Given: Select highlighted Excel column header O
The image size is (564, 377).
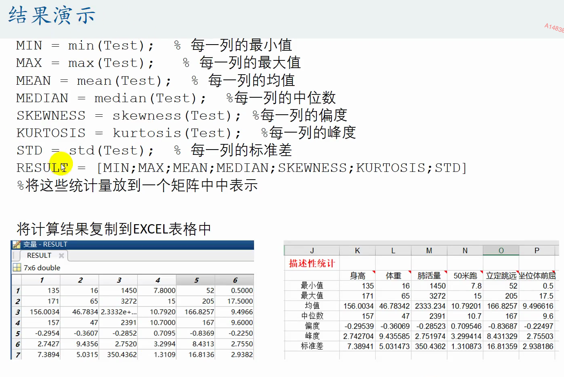Looking at the screenshot, I should click(501, 251).
